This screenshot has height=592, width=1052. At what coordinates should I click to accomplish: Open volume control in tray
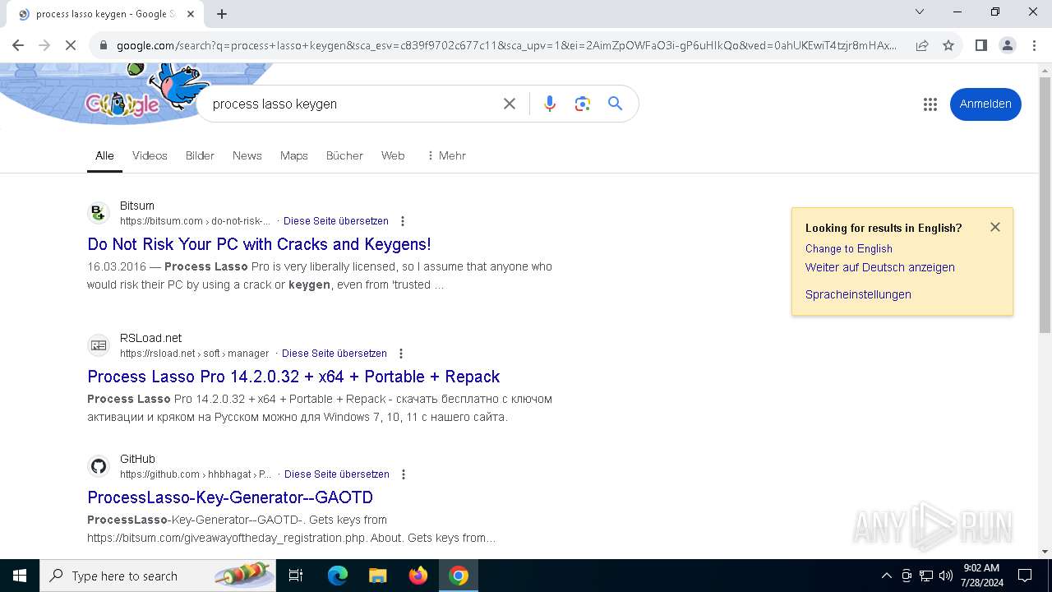coord(946,576)
